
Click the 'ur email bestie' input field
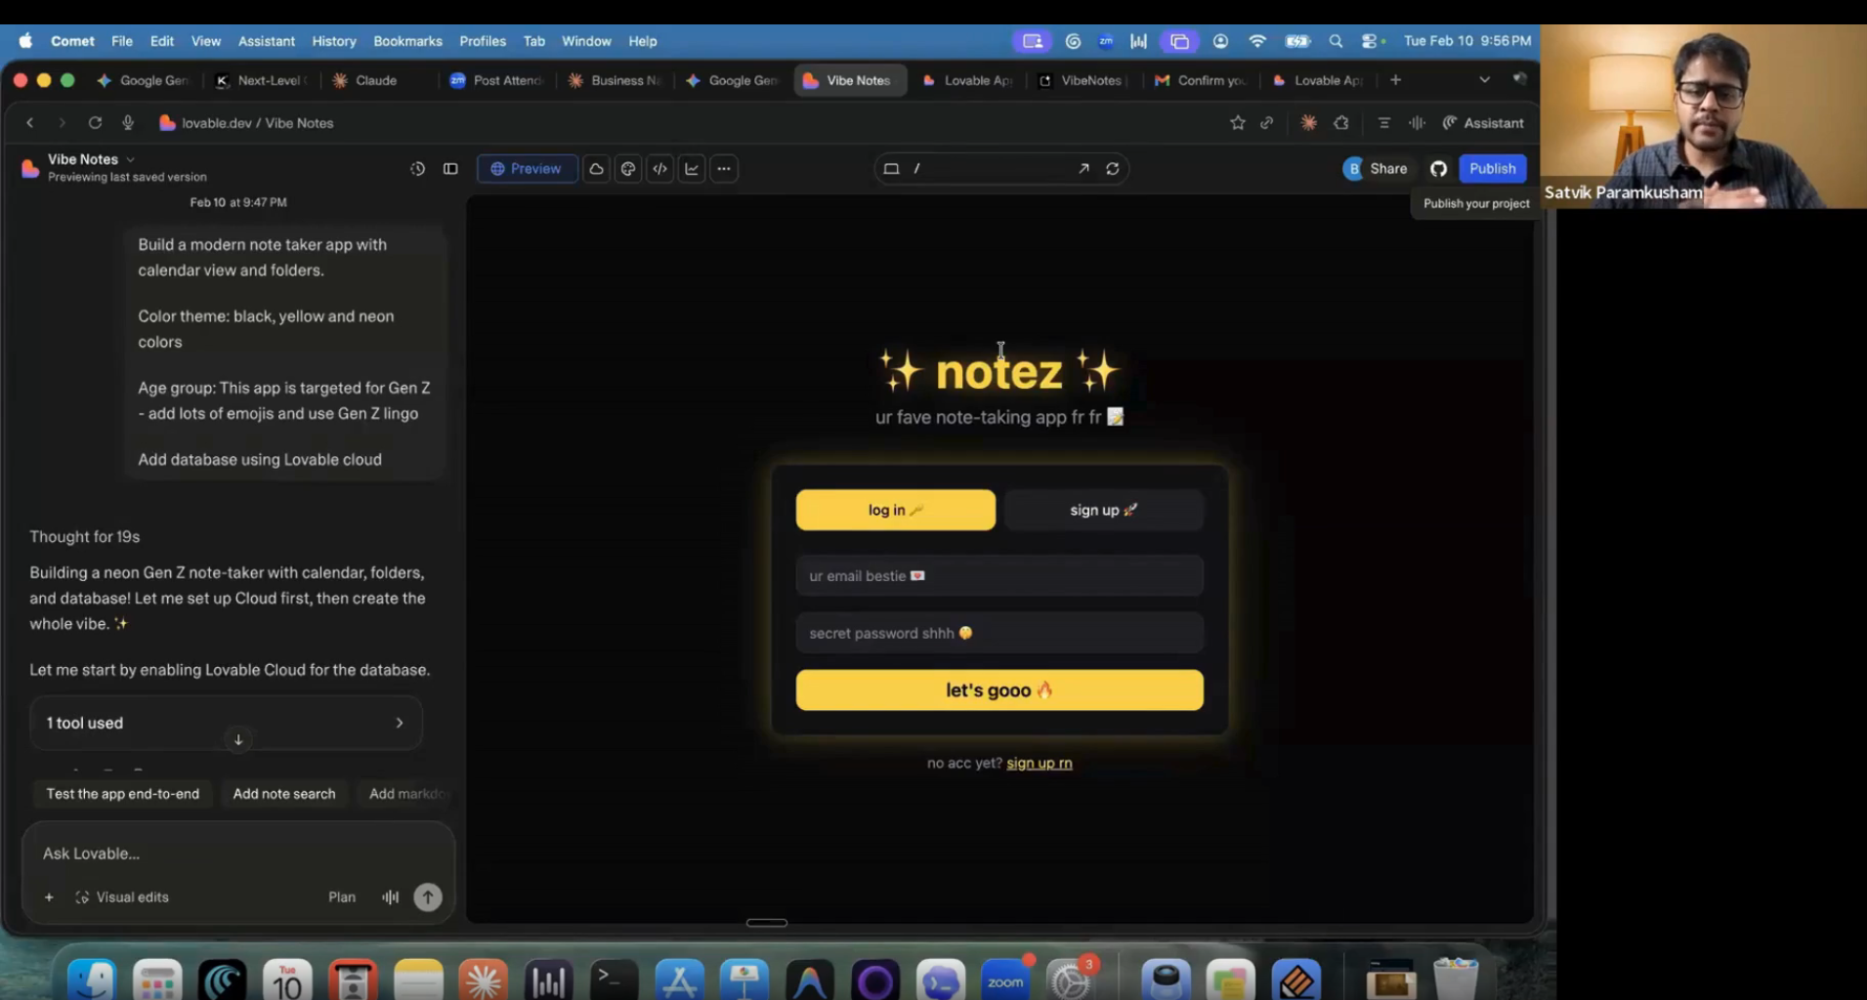pos(998,576)
